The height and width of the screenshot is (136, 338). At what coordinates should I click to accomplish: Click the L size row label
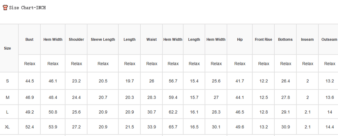coord(7,112)
